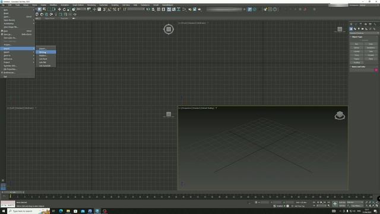Expand the Export submenu
The image size is (380, 214).
[x=17, y=52]
